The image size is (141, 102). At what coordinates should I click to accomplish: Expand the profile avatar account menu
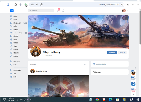point(125,10)
